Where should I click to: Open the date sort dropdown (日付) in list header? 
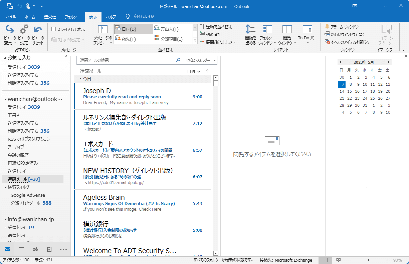pyautogui.click(x=194, y=71)
